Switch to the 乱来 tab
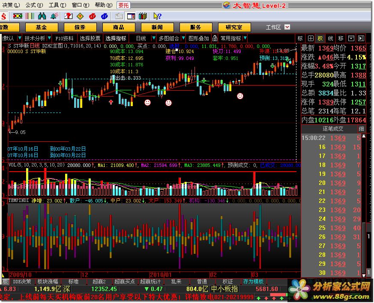 pos(176,282)
